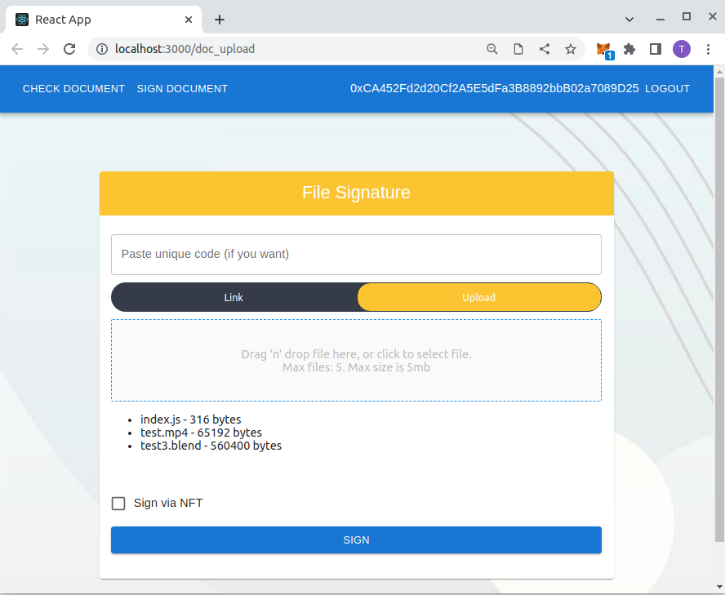
Task: Select index.js - 316 bytes entry
Action: click(190, 420)
